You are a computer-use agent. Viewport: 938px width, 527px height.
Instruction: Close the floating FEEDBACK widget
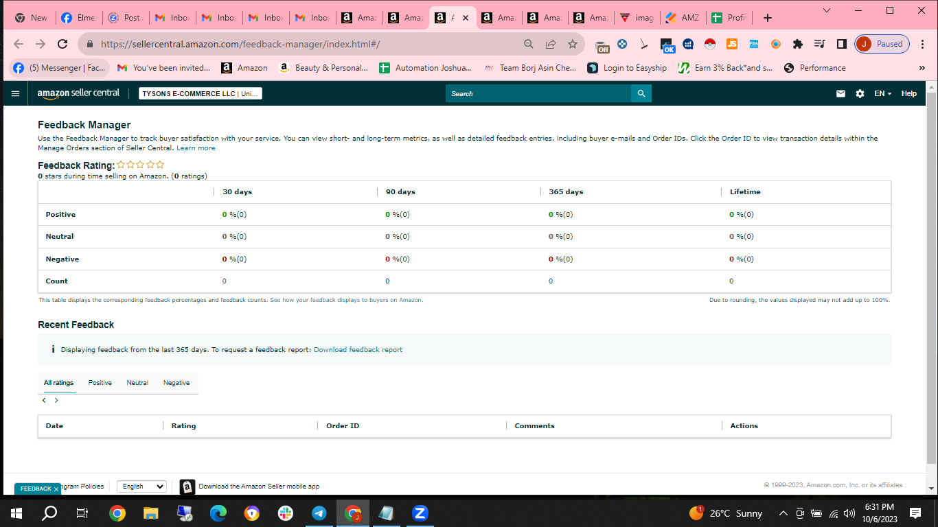click(56, 489)
